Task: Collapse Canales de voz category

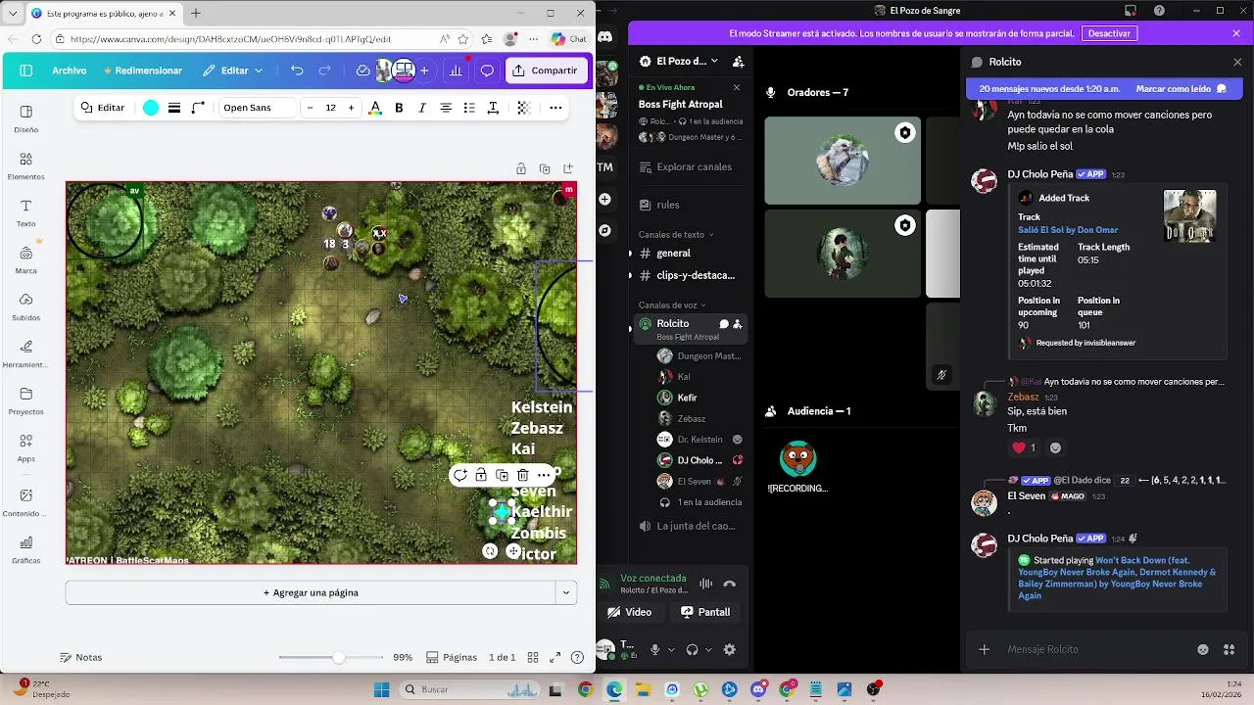Action: point(671,305)
